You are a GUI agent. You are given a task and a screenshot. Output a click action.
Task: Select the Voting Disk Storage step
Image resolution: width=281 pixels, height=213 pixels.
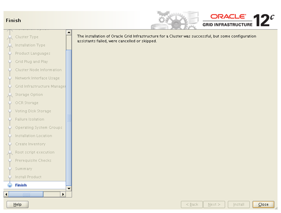point(33,111)
